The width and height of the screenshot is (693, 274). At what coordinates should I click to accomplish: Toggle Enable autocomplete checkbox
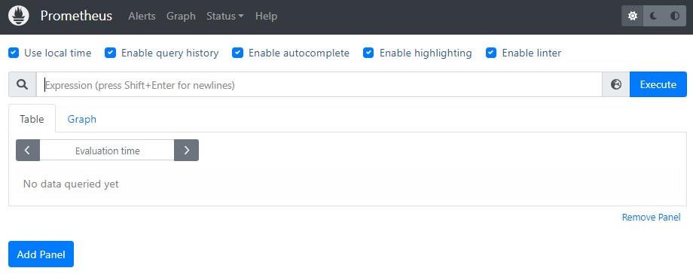click(238, 53)
